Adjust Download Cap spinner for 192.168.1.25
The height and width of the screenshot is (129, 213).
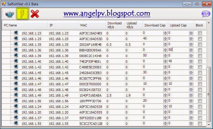click(x=165, y=39)
